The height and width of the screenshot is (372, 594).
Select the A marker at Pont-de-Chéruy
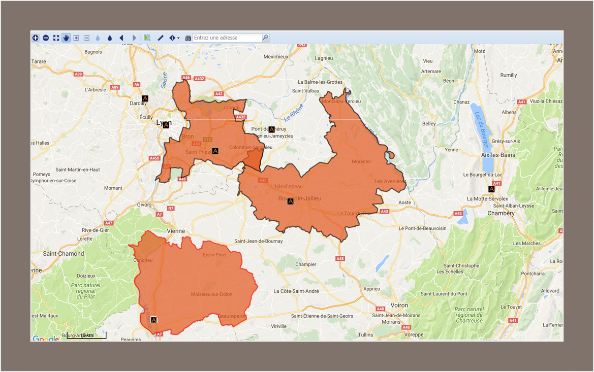272,130
